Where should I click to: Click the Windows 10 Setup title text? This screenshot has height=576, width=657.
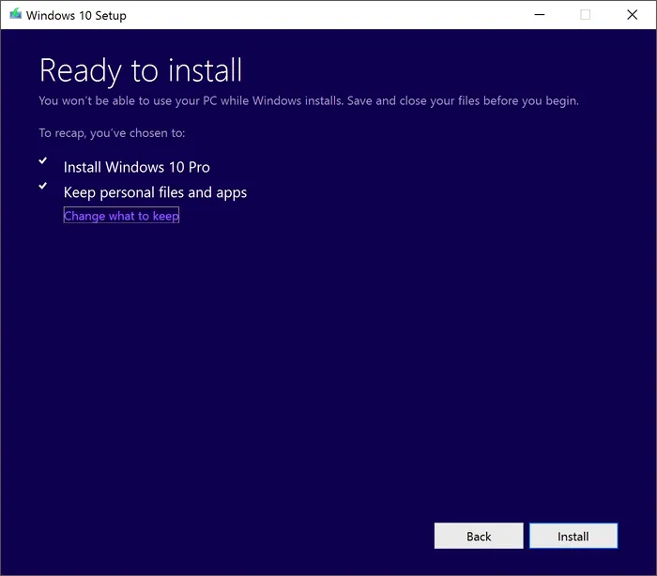pyautogui.click(x=76, y=15)
